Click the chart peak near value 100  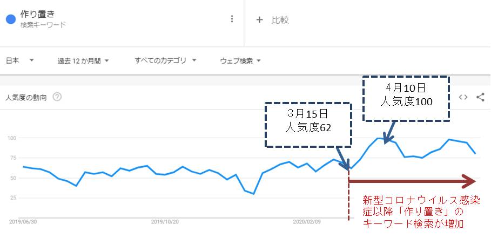pyautogui.click(x=379, y=138)
